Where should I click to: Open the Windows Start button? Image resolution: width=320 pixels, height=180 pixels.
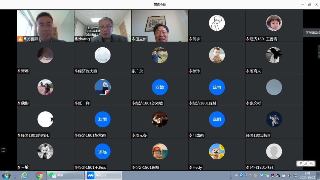click(6, 175)
